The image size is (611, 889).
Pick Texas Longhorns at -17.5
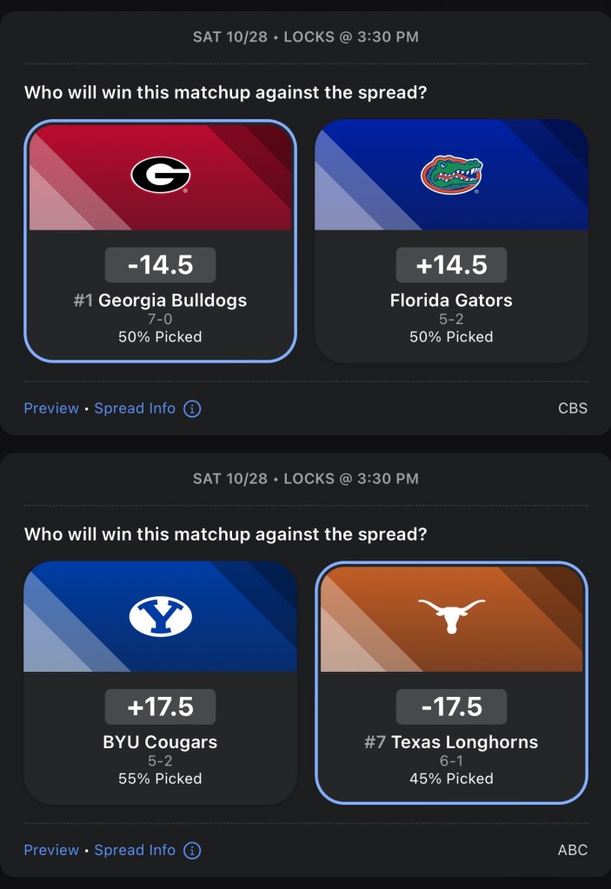point(451,741)
